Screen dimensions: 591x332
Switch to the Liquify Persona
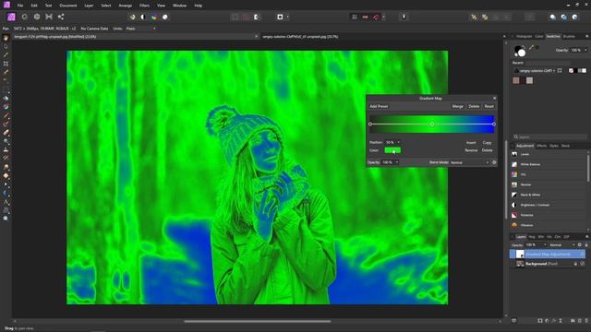25,17
